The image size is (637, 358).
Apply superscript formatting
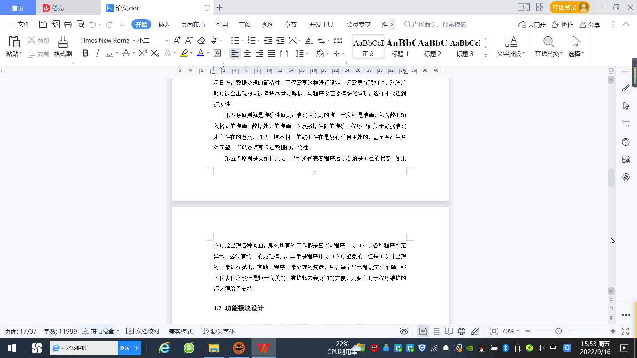[143, 53]
